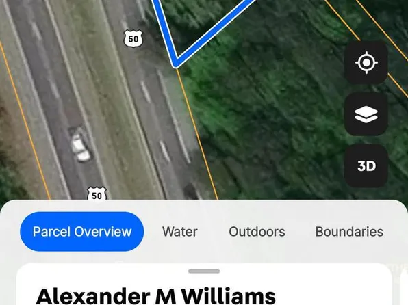
Task: Open the partially visible card at right edge
Action: (405, 286)
